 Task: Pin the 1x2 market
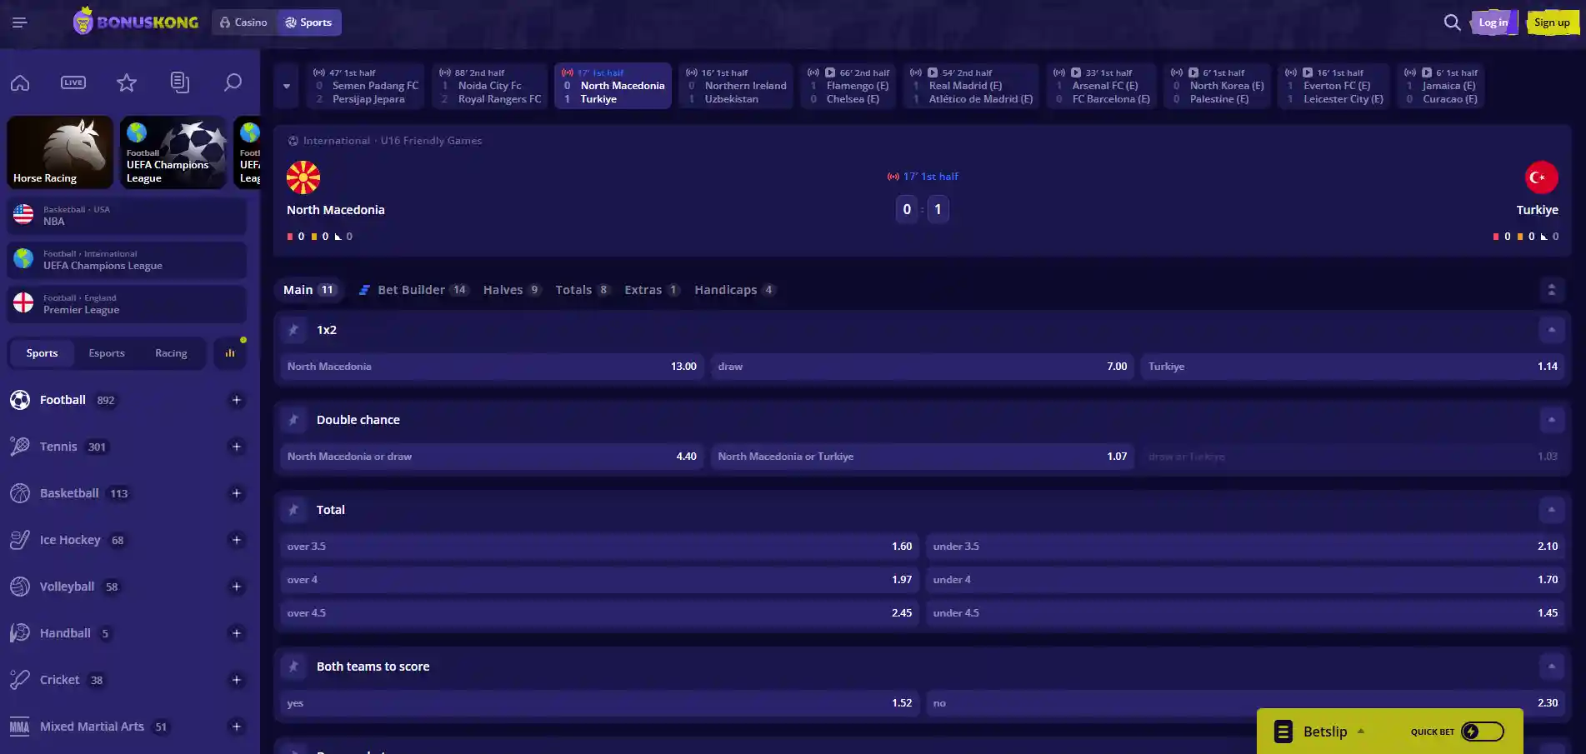[x=293, y=330]
